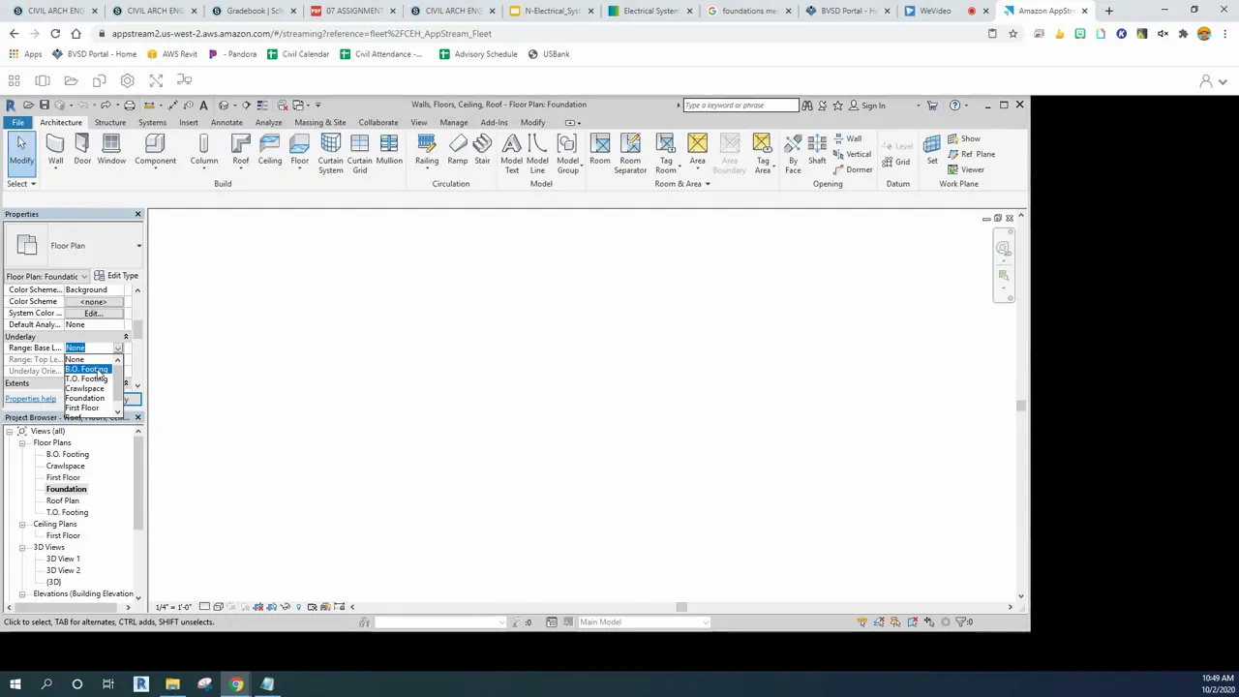Select the Ceiling tool

click(x=270, y=150)
